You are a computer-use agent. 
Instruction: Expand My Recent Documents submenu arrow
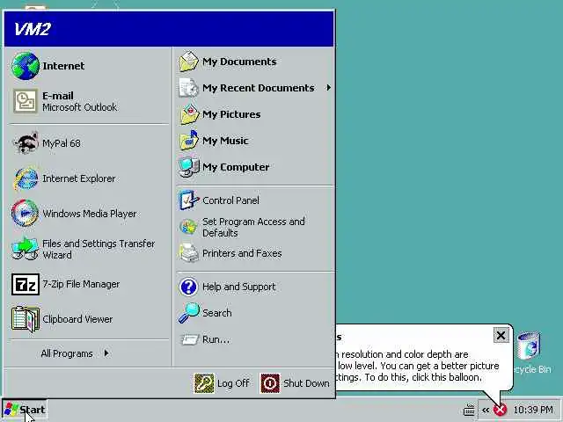(x=328, y=88)
